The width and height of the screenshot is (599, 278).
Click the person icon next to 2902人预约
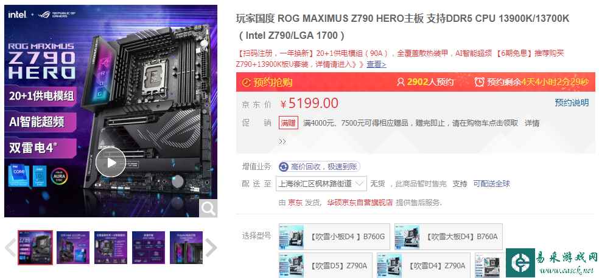coord(401,82)
